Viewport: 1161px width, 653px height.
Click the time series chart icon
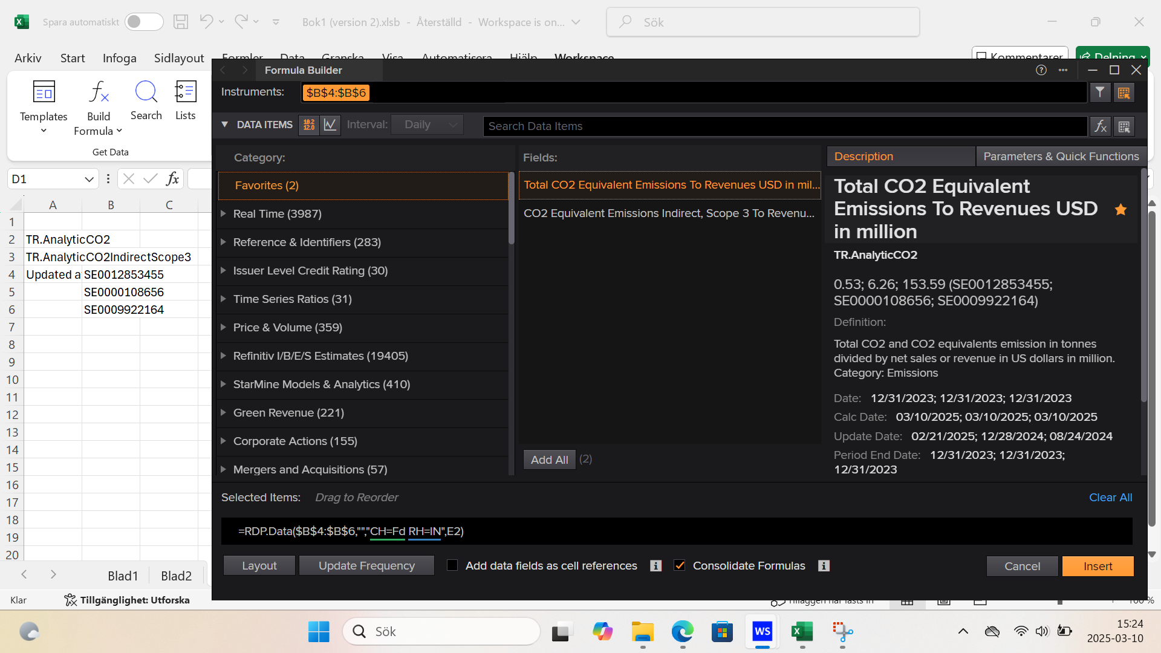point(330,125)
